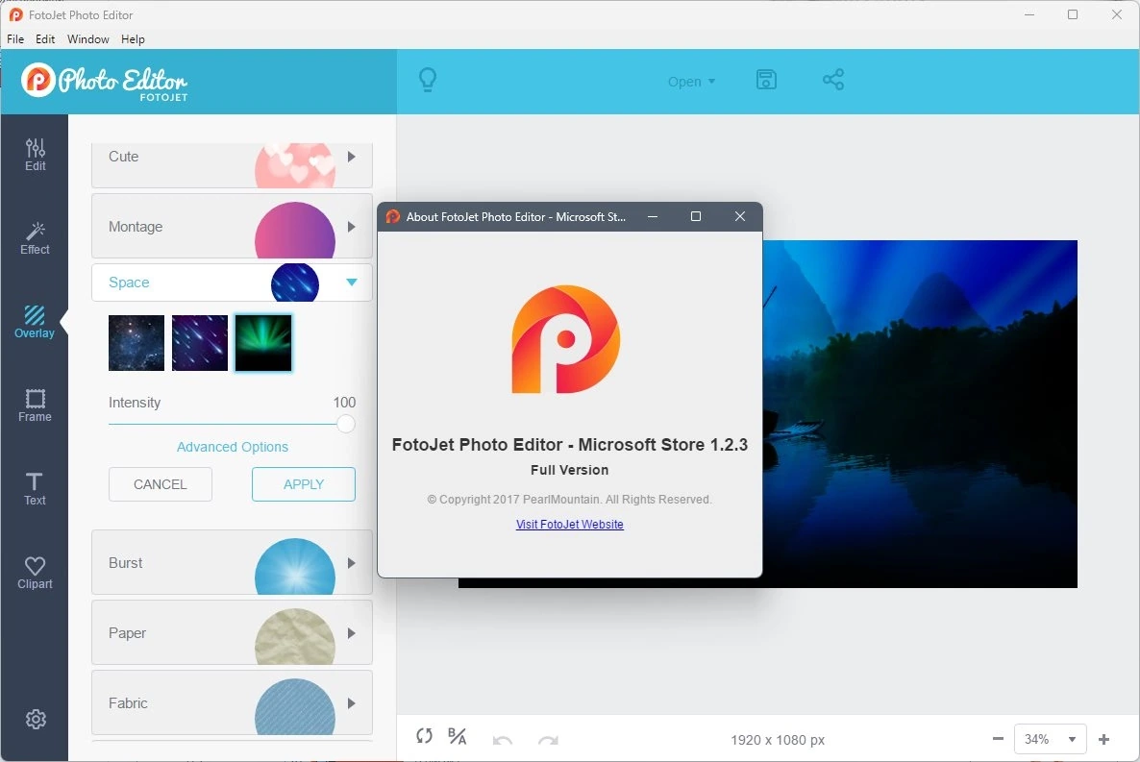Expand the Paper overlay category
The width and height of the screenshot is (1140, 762).
pyautogui.click(x=232, y=632)
